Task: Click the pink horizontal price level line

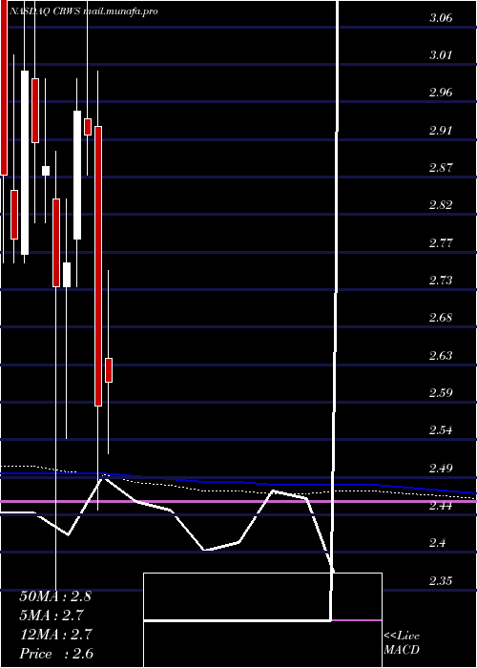Action: point(238,501)
